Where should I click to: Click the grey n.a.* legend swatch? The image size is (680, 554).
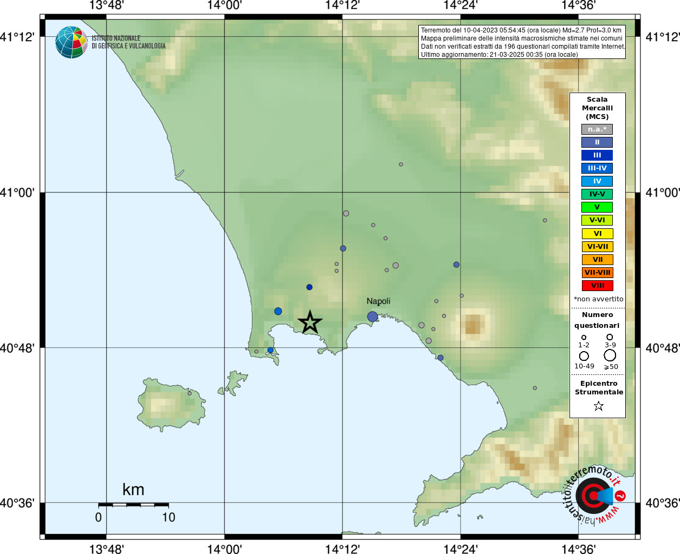(597, 129)
